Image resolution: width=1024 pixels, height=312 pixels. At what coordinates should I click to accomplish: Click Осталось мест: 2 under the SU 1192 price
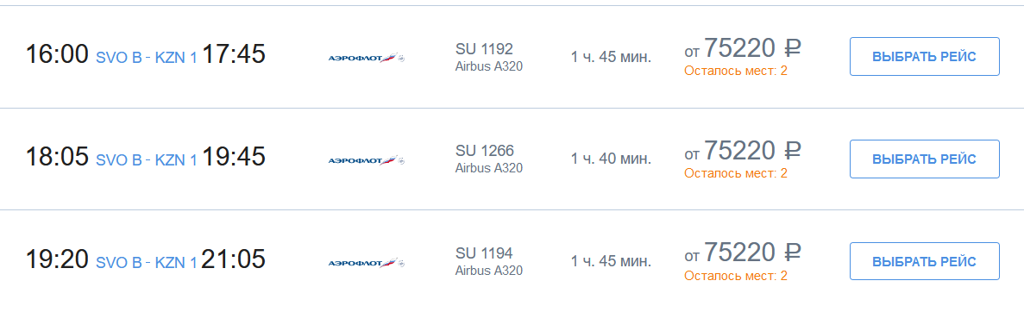736,72
